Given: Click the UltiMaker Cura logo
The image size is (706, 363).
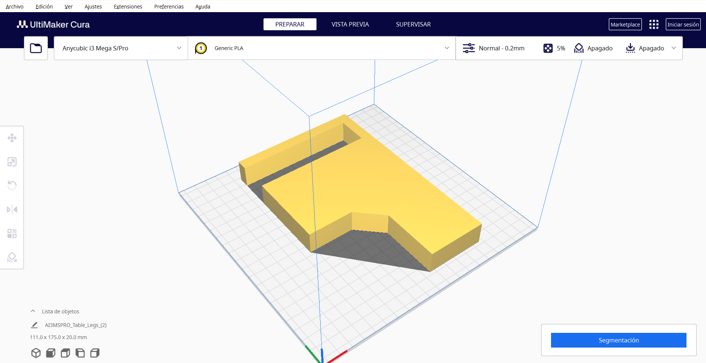Looking at the screenshot, I should [53, 24].
